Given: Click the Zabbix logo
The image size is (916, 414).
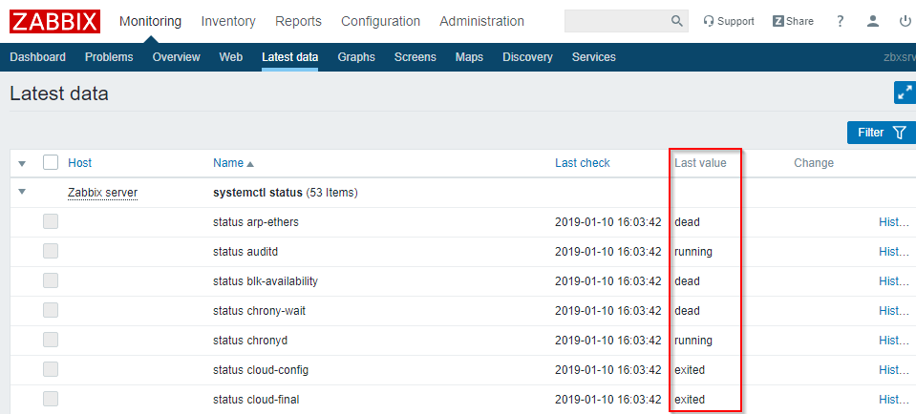Looking at the screenshot, I should [55, 21].
